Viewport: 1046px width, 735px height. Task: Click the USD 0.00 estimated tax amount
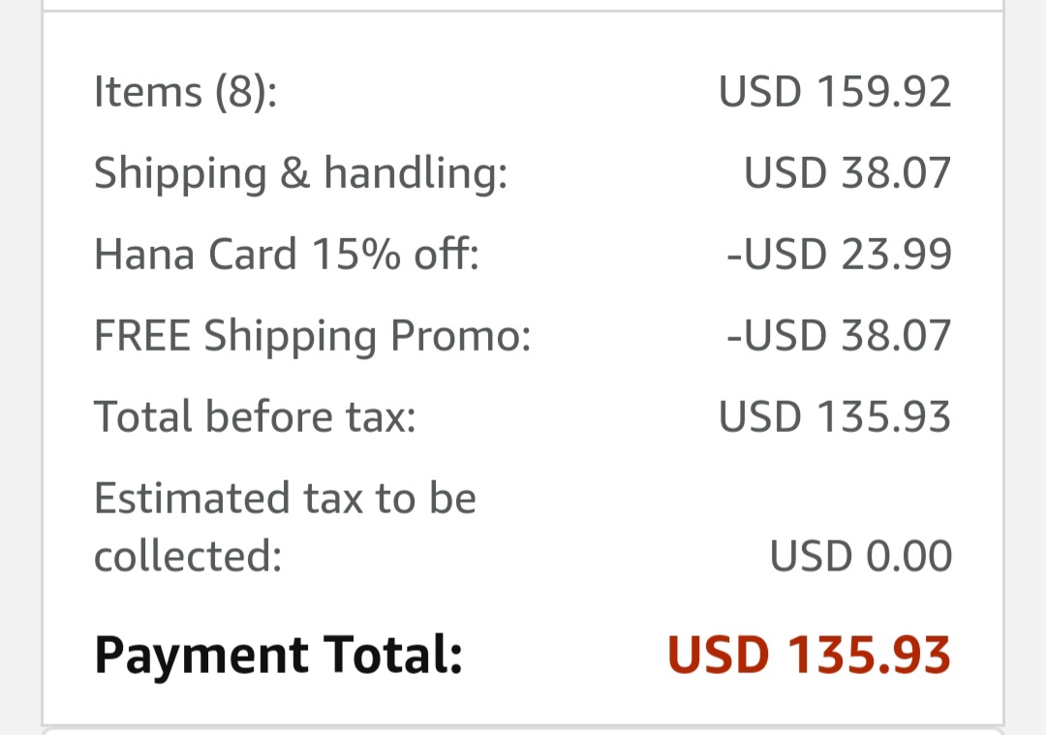pyautogui.click(x=861, y=557)
